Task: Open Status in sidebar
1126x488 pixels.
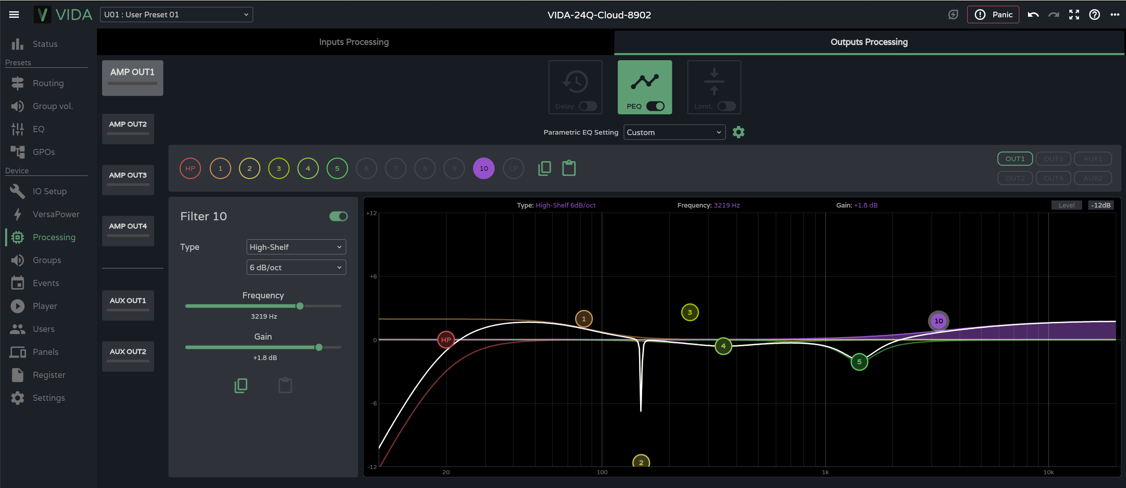Action: 48,44
